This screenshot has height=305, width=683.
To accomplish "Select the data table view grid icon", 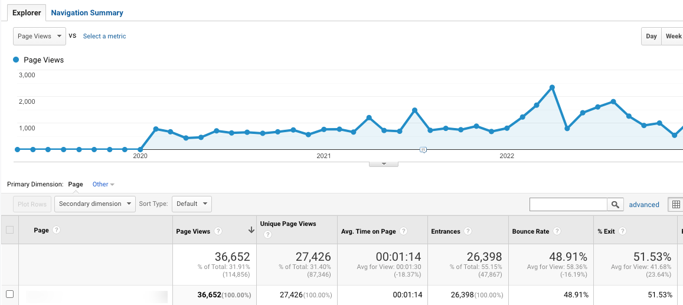I will (x=675, y=204).
